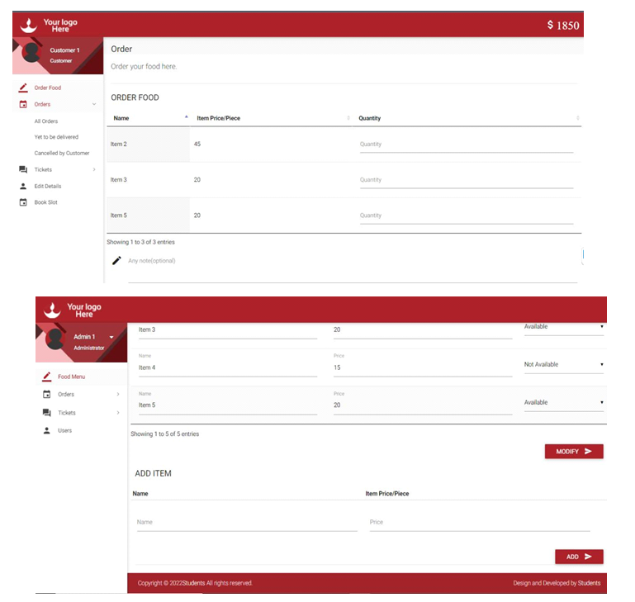
Task: Click the logo icon in the customer header
Action: (28, 26)
